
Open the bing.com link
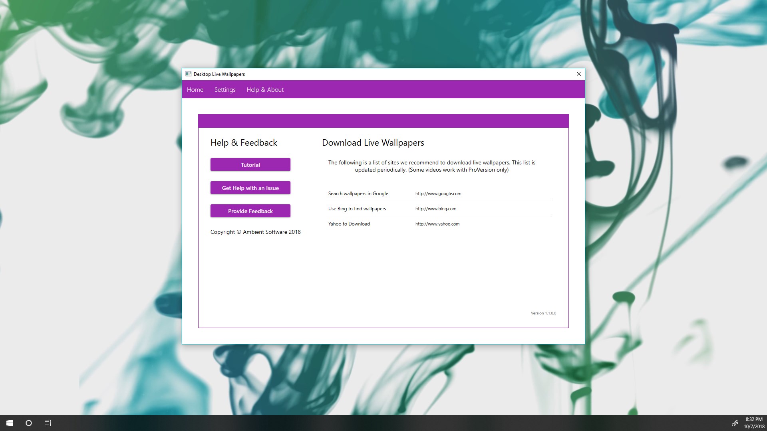tap(435, 209)
